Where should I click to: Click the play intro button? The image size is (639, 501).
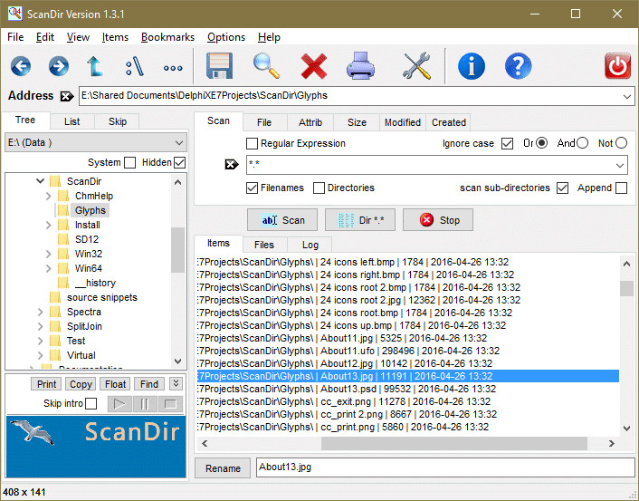pos(119,404)
